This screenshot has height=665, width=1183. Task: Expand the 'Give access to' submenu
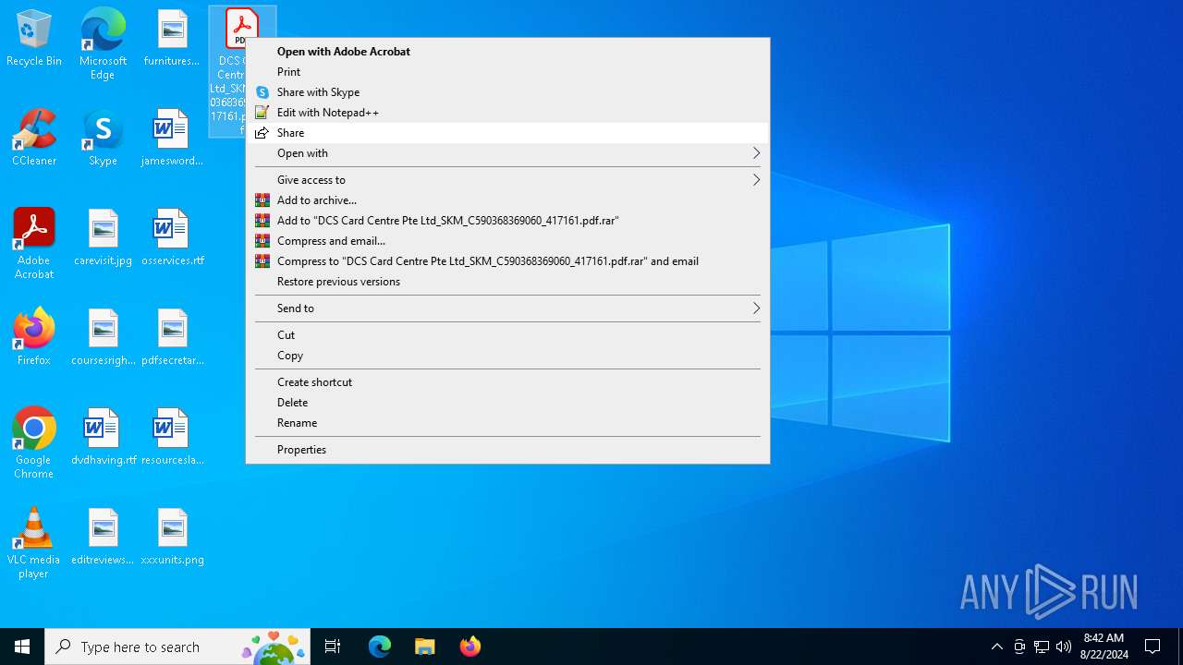pos(507,180)
